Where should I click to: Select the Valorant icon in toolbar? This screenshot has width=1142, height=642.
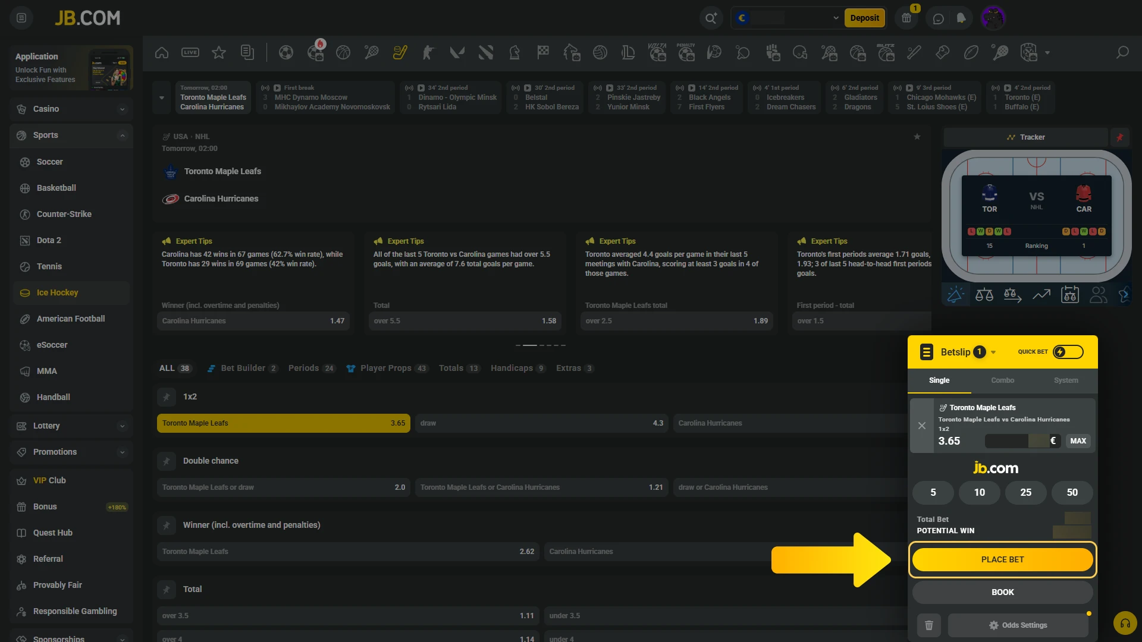457,52
